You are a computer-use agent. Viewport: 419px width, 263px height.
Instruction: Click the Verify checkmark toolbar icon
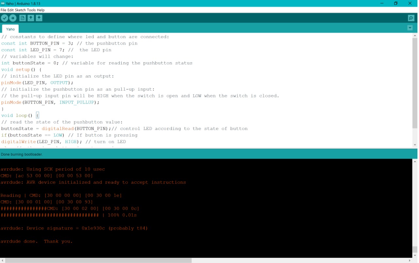click(x=5, y=18)
